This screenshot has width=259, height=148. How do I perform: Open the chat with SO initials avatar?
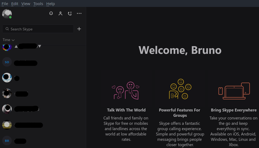[43, 62]
